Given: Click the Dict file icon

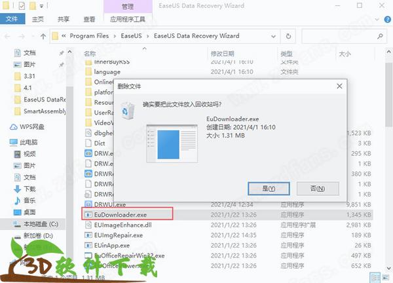Looking at the screenshot, I should 88,143.
